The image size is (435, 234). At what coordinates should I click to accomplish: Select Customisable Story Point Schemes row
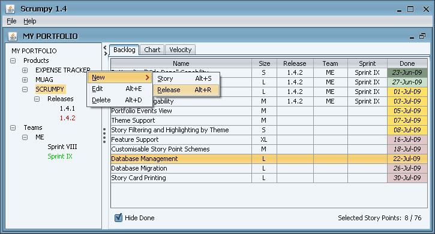269,150
